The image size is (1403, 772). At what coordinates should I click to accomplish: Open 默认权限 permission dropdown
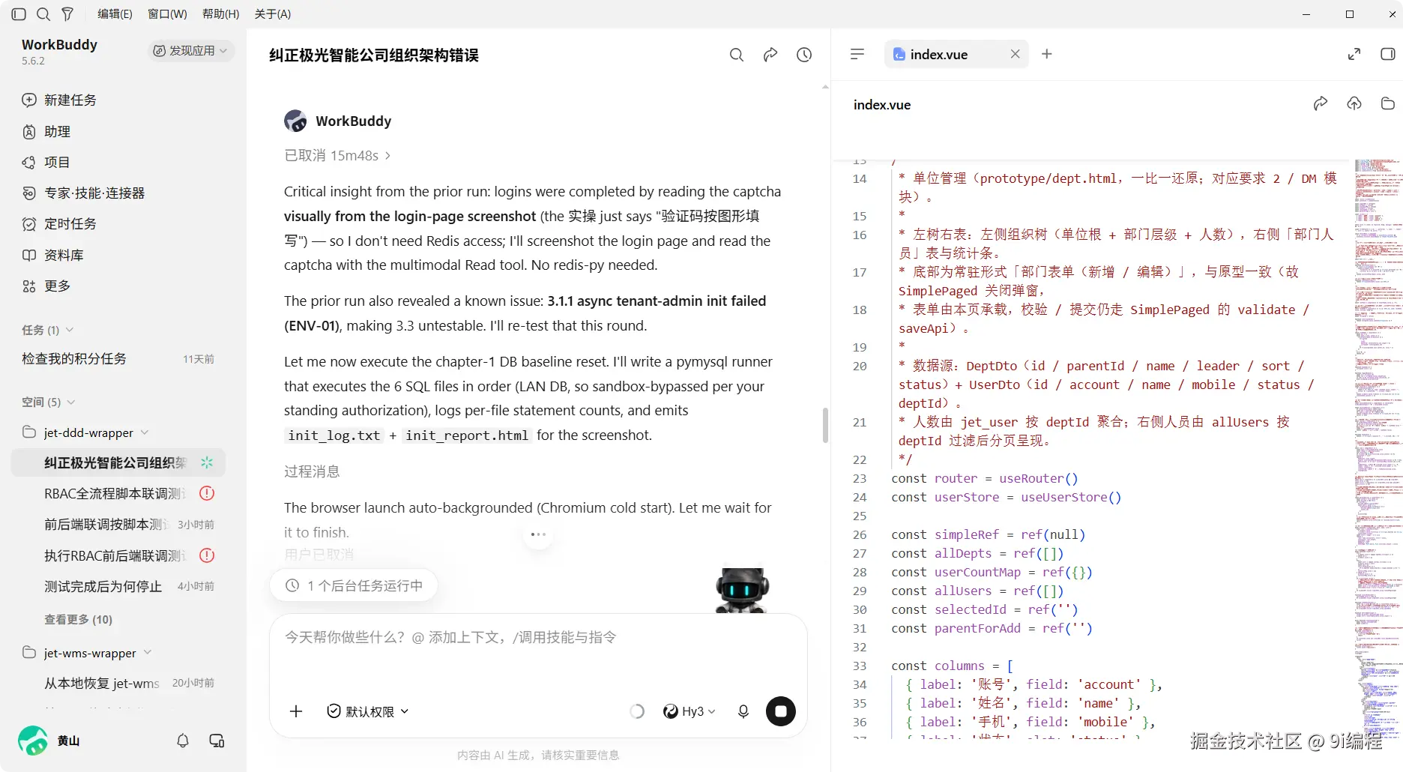pyautogui.click(x=368, y=711)
